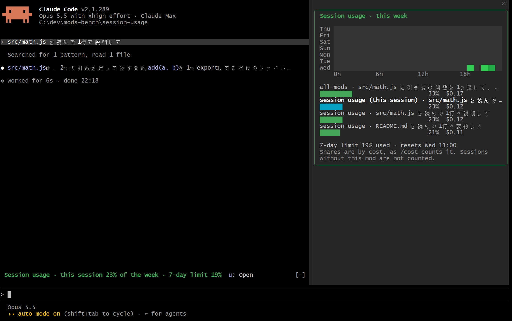Viewport: 512px width, 321px height.
Task: Collapse the status bar with the [-] button
Action: pyautogui.click(x=300, y=275)
